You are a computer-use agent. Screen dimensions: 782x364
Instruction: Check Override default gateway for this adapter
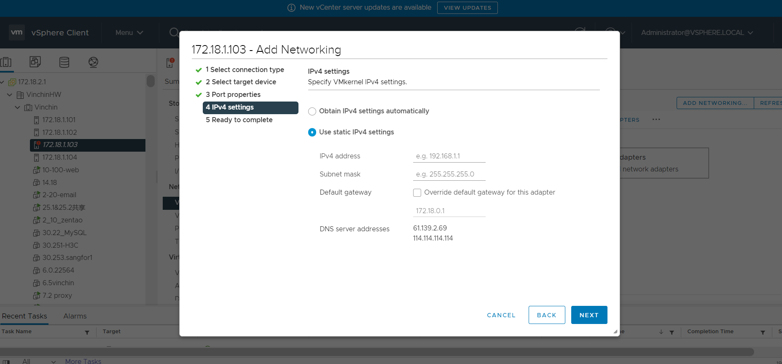point(417,193)
